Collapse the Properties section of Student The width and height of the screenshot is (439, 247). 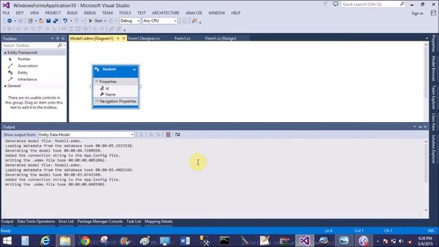[x=97, y=82]
